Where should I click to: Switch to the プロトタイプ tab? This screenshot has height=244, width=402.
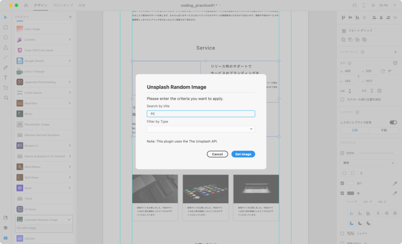[63, 5]
